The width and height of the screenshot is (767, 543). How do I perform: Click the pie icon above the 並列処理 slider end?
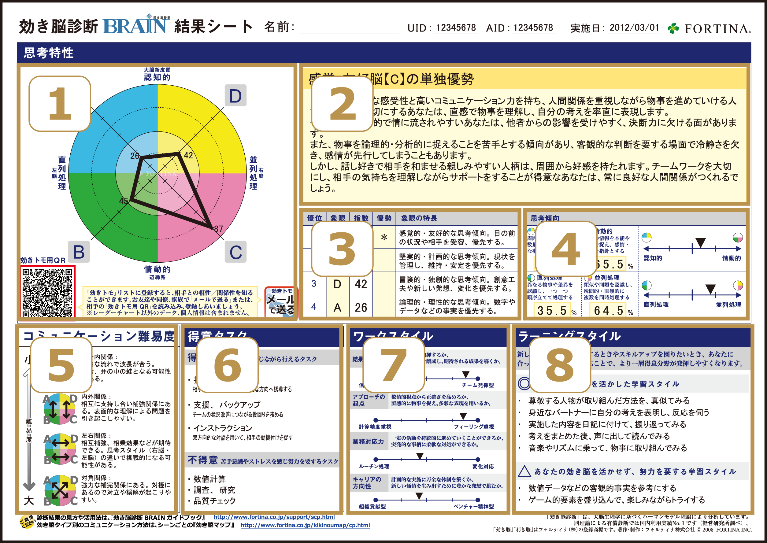738,285
